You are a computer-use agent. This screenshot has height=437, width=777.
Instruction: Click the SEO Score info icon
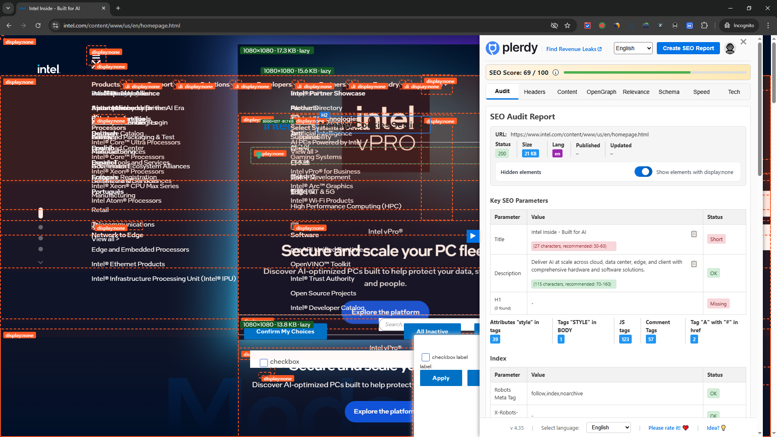coord(556,73)
